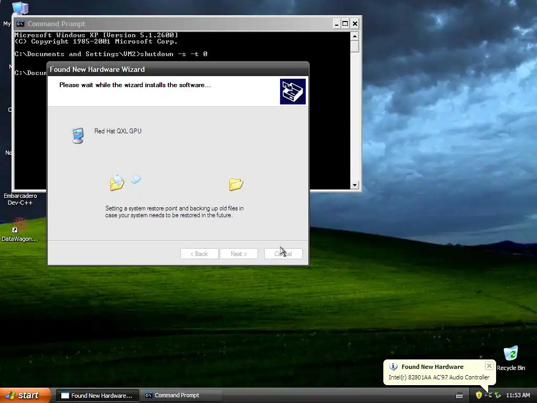This screenshot has height=403, width=537.
Task: Click the hardware wizard logo icon
Action: click(293, 91)
